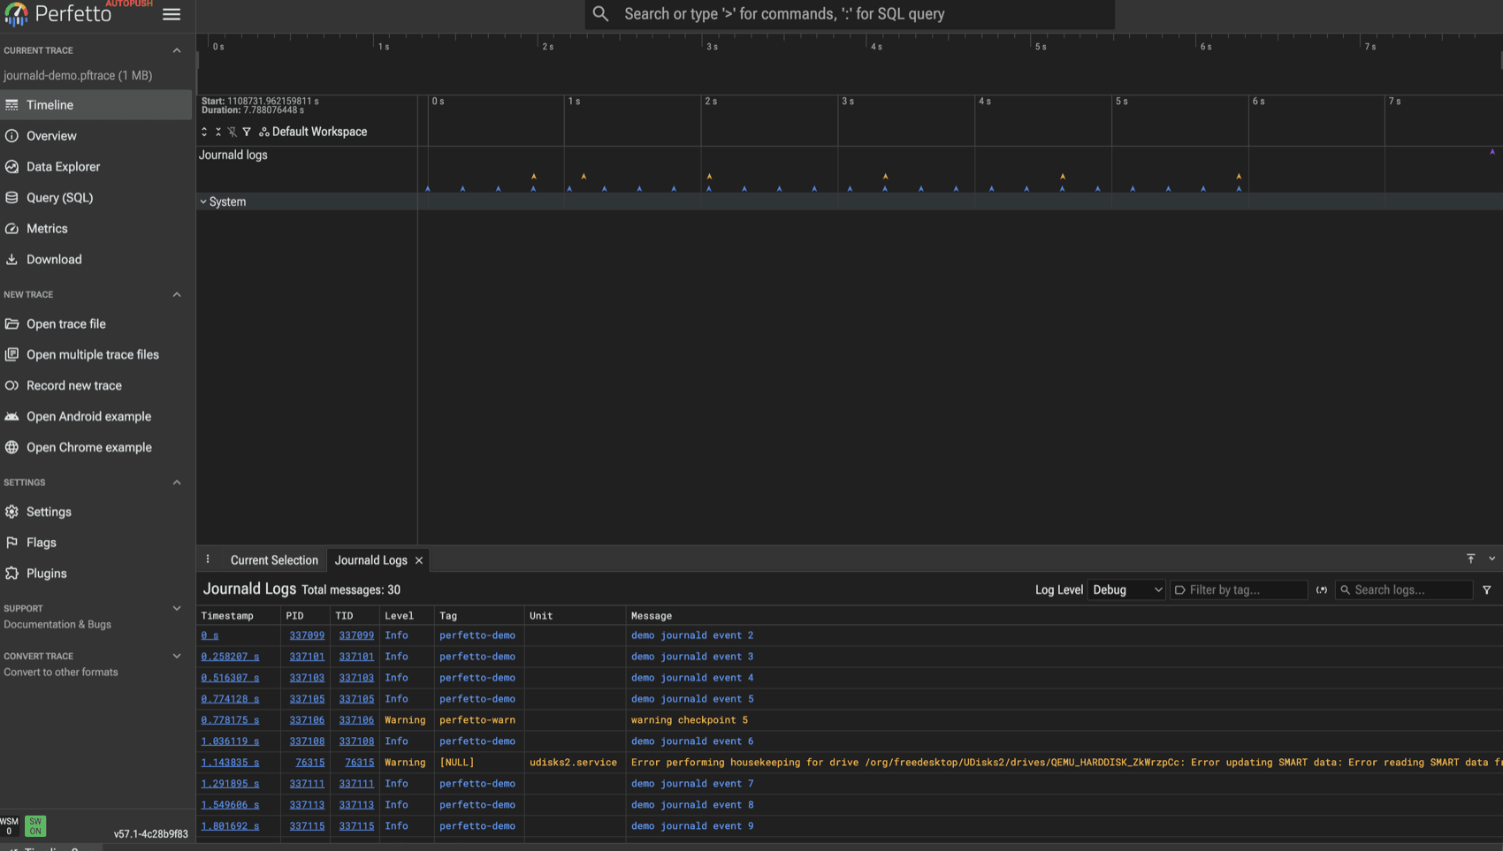Collapse the Current Trace section
This screenshot has width=1503, height=851.
(177, 50)
